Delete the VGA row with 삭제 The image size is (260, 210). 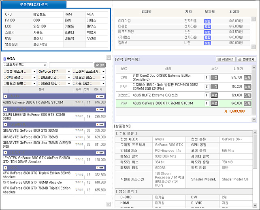tap(247, 103)
